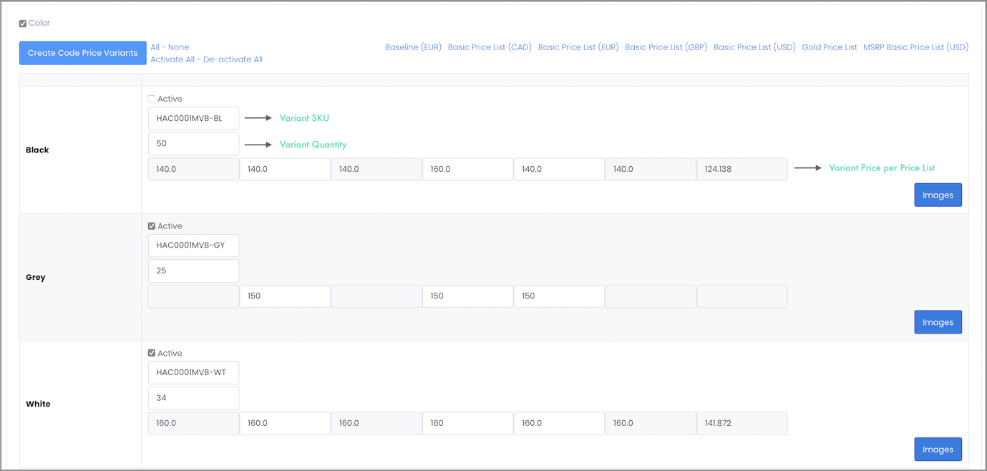Click Create Code Price Variants button

(82, 53)
